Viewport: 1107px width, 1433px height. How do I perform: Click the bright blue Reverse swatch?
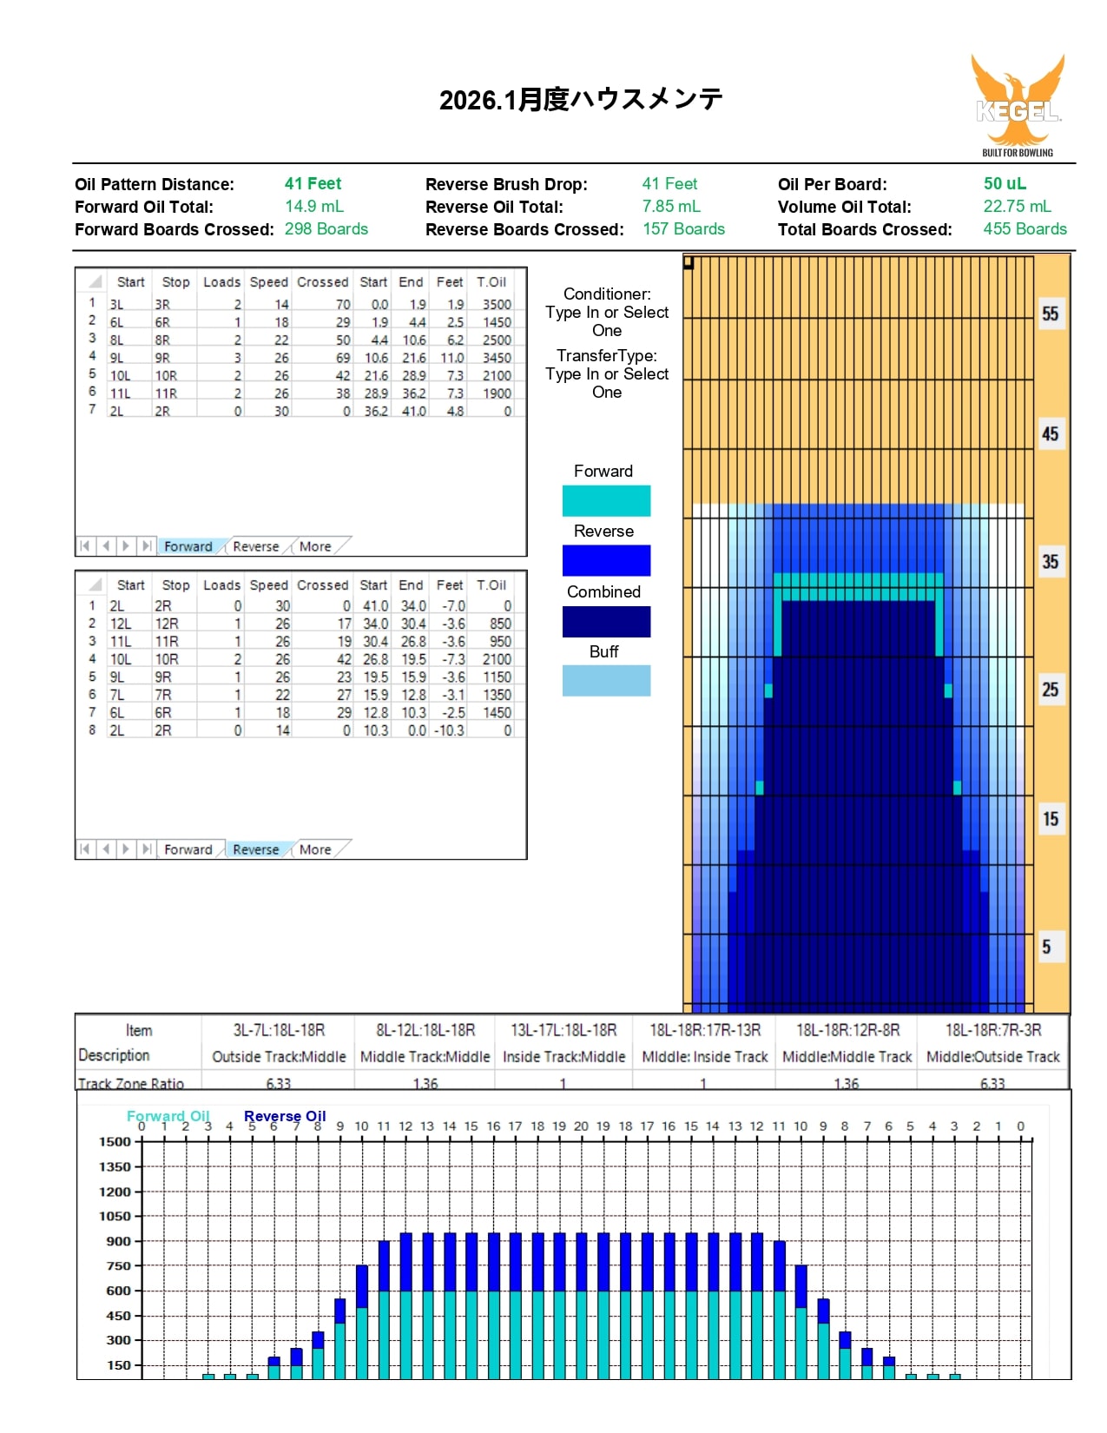(x=606, y=561)
